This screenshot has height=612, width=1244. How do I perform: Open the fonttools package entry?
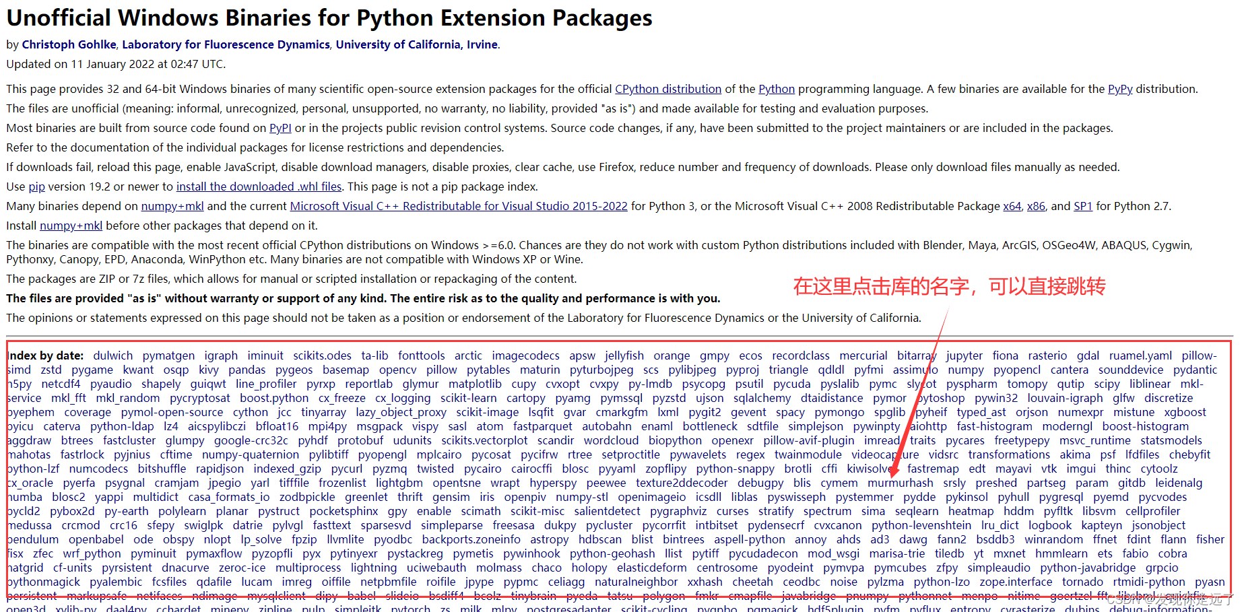point(422,355)
